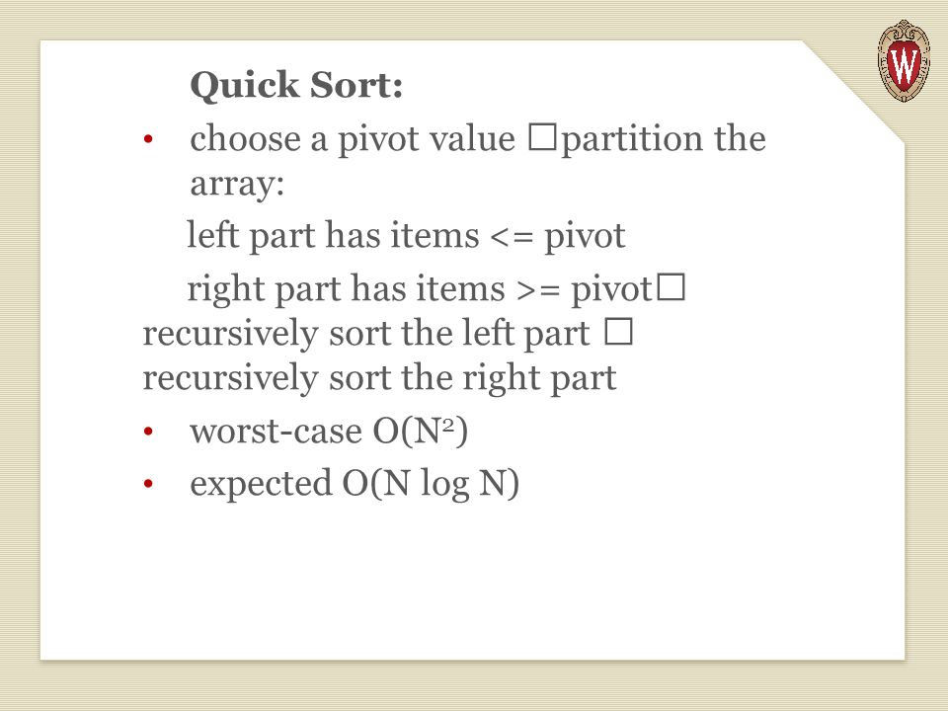Click the word 'array:'
Viewport: 948px width, 711px height.
(x=237, y=185)
